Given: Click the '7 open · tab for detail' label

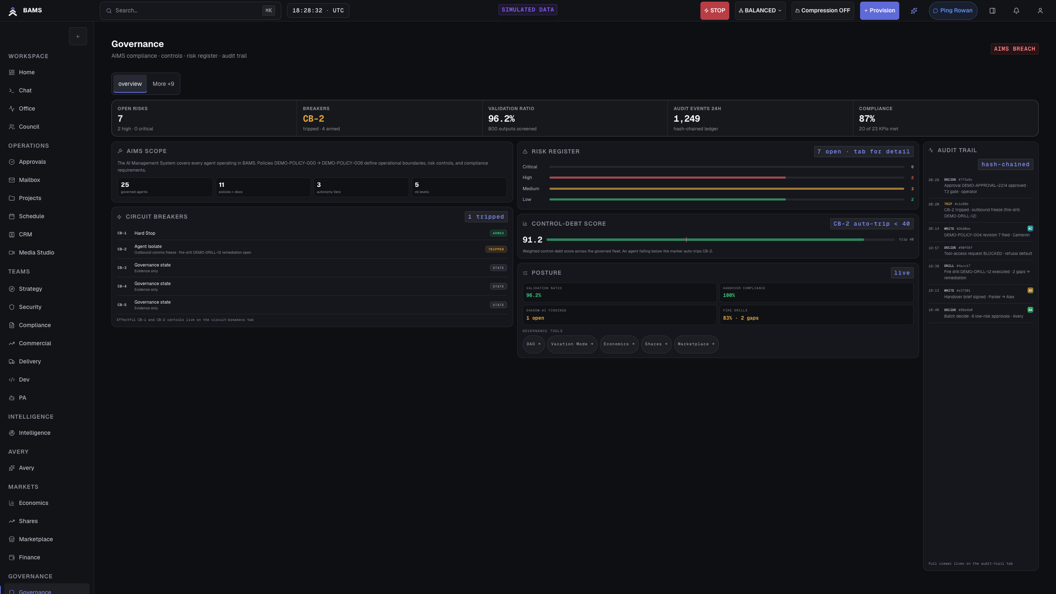Looking at the screenshot, I should 863,152.
